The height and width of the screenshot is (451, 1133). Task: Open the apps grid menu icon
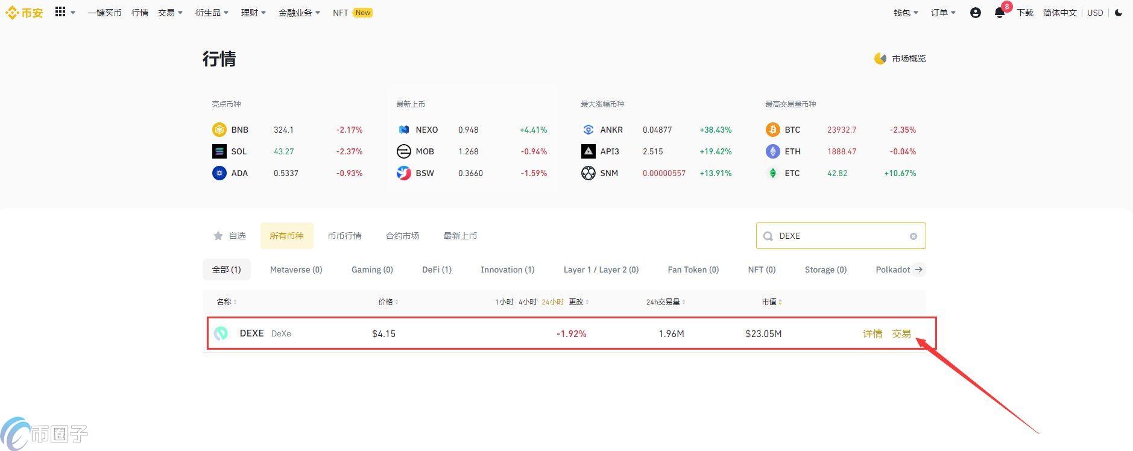point(60,12)
